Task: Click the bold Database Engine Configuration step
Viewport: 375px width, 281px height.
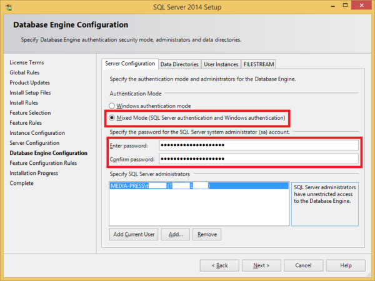Action: coord(49,153)
